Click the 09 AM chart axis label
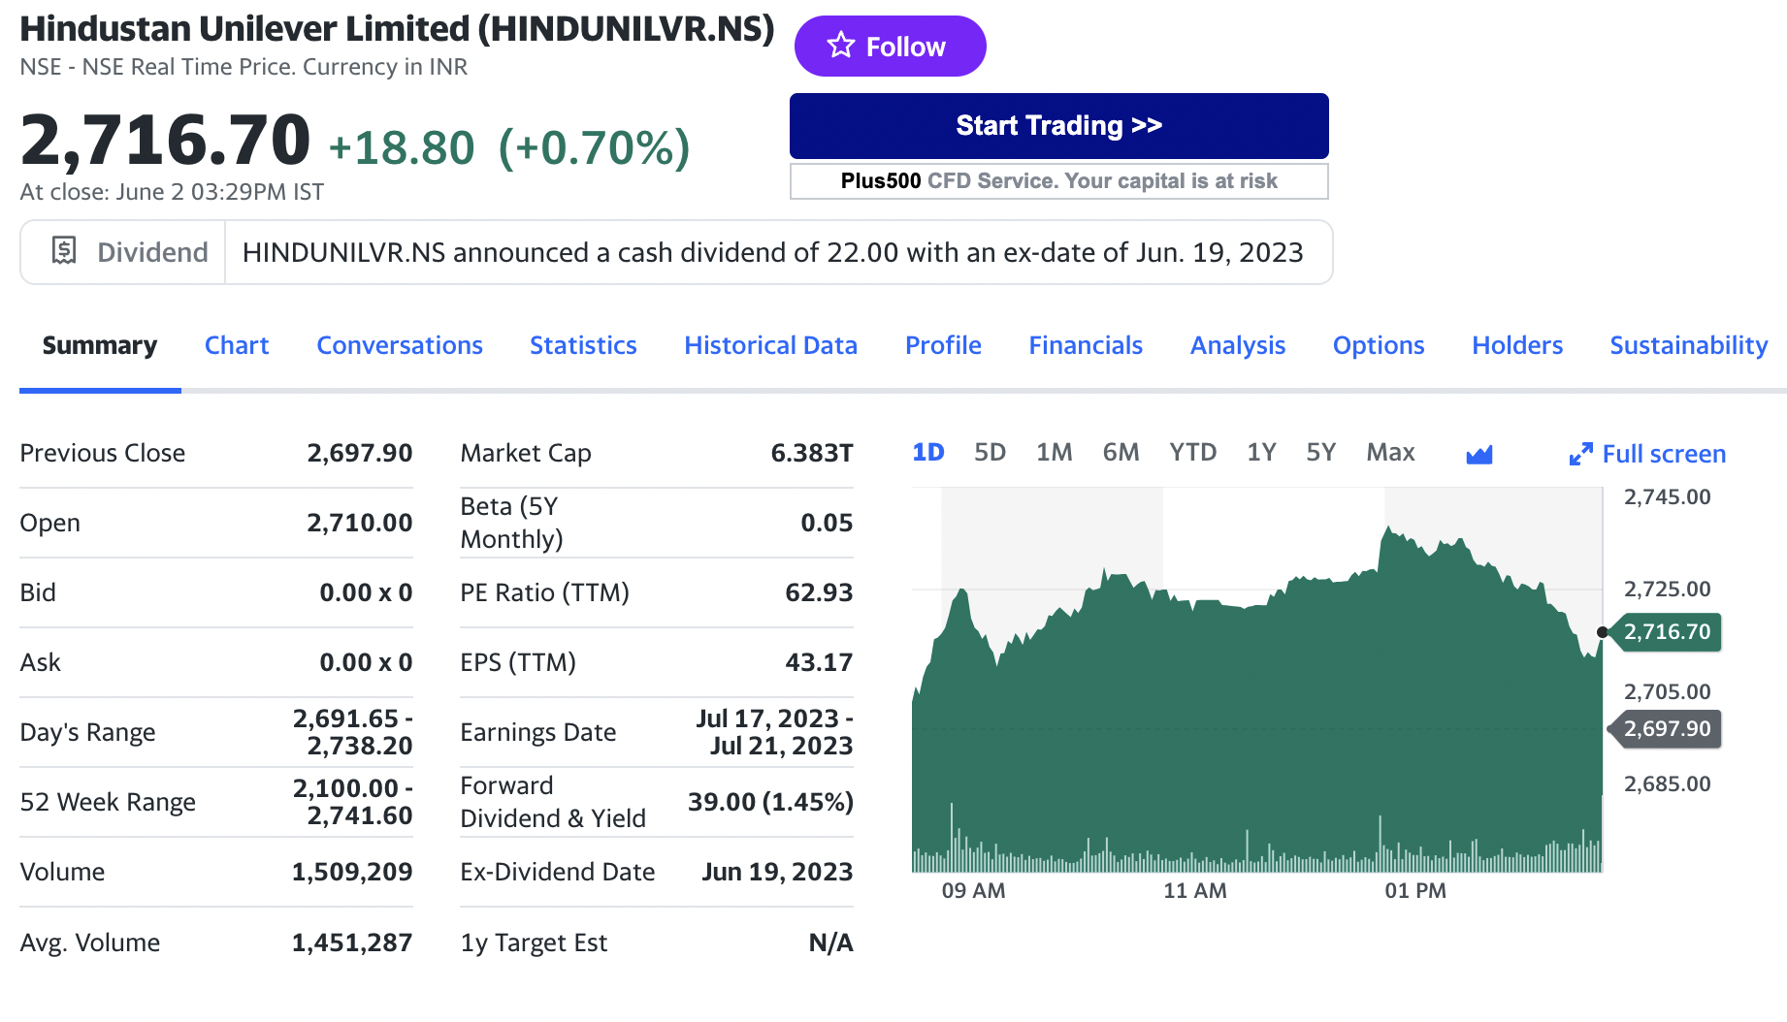Screen dimensions: 1787x1022 973,890
